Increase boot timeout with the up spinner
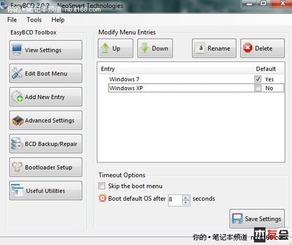292x245 pixels. pos(186,198)
